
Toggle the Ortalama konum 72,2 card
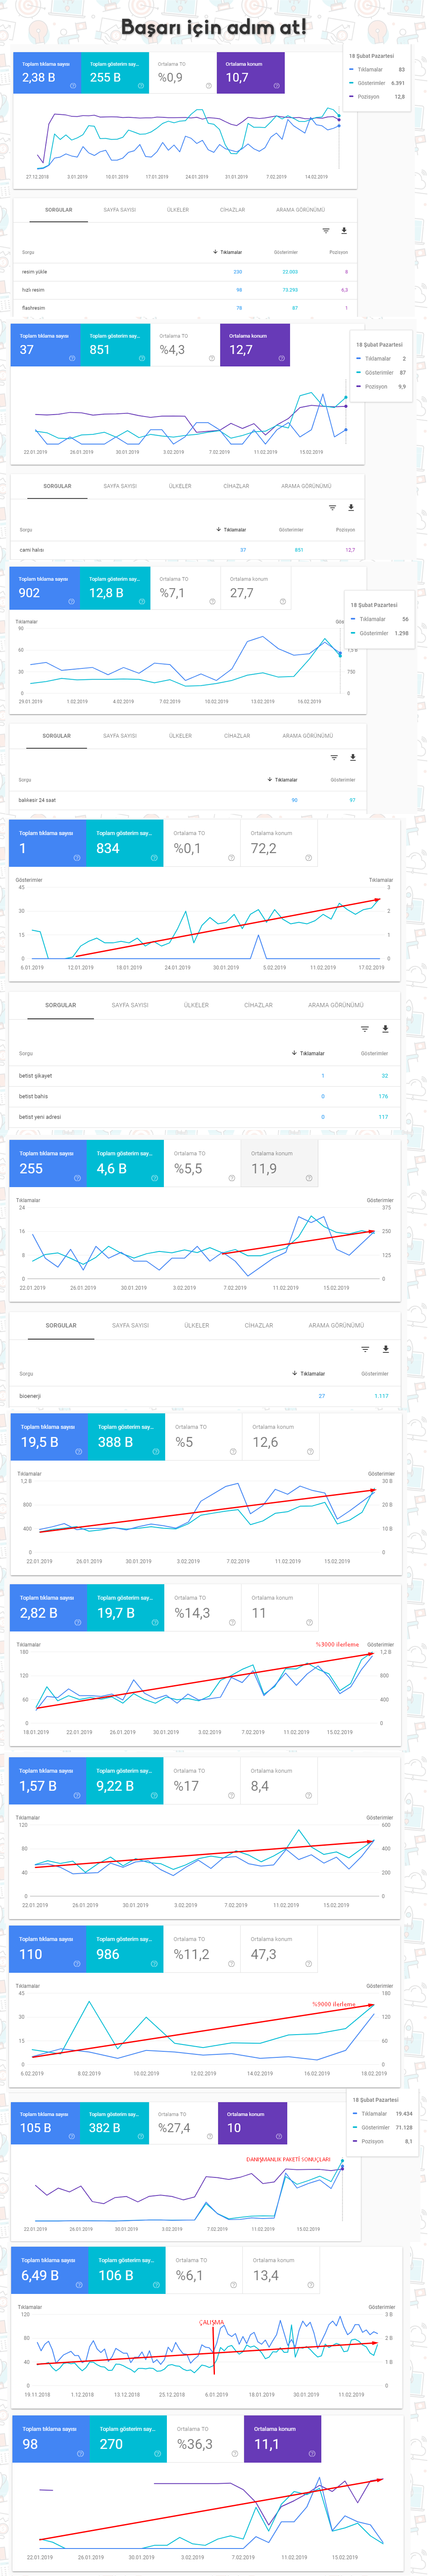(x=279, y=843)
